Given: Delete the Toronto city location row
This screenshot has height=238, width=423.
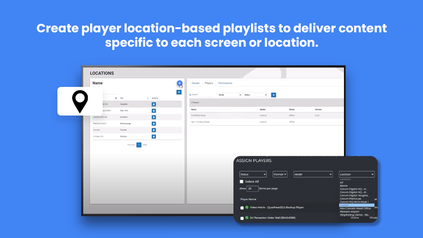Looking at the screenshot, I should coord(154,130).
